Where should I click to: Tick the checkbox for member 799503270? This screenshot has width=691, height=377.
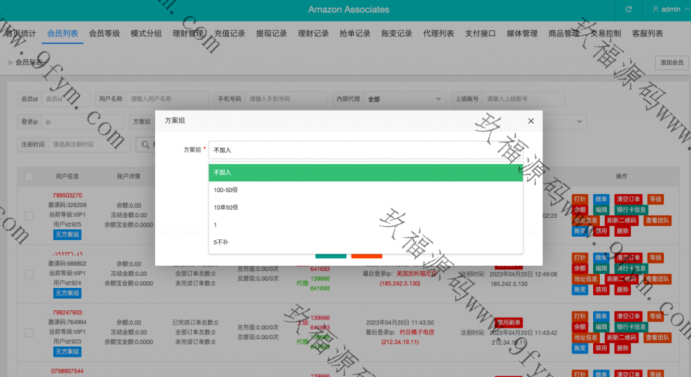(x=29, y=215)
